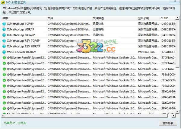Click the question-mark icon beside XLNetAccLsp RSV UDP/IP
181x129 pixels.
coord(4,46)
